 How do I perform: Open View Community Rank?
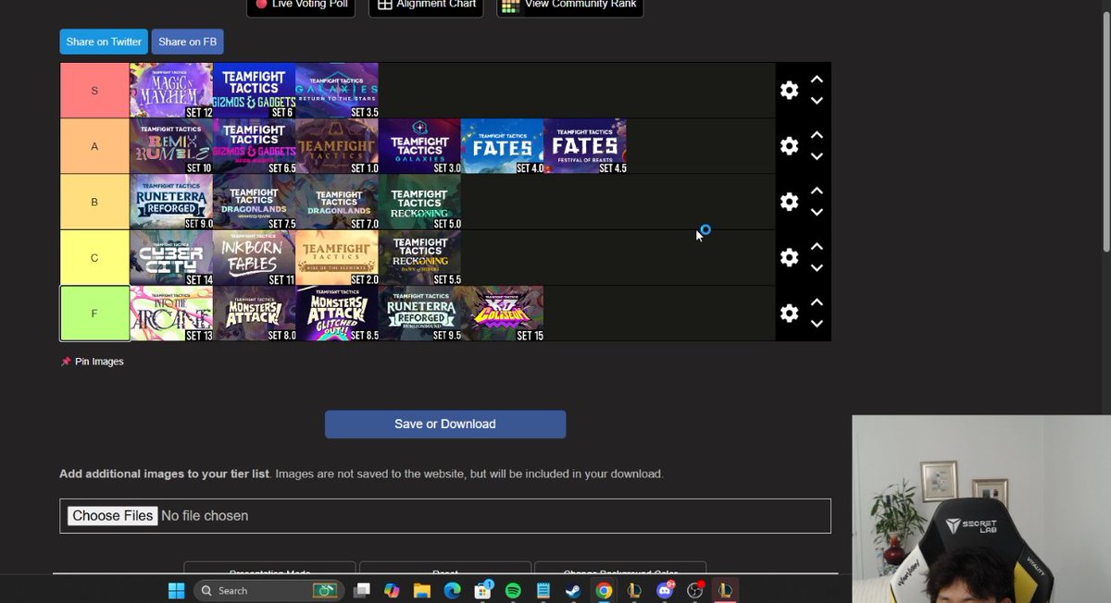coord(569,6)
